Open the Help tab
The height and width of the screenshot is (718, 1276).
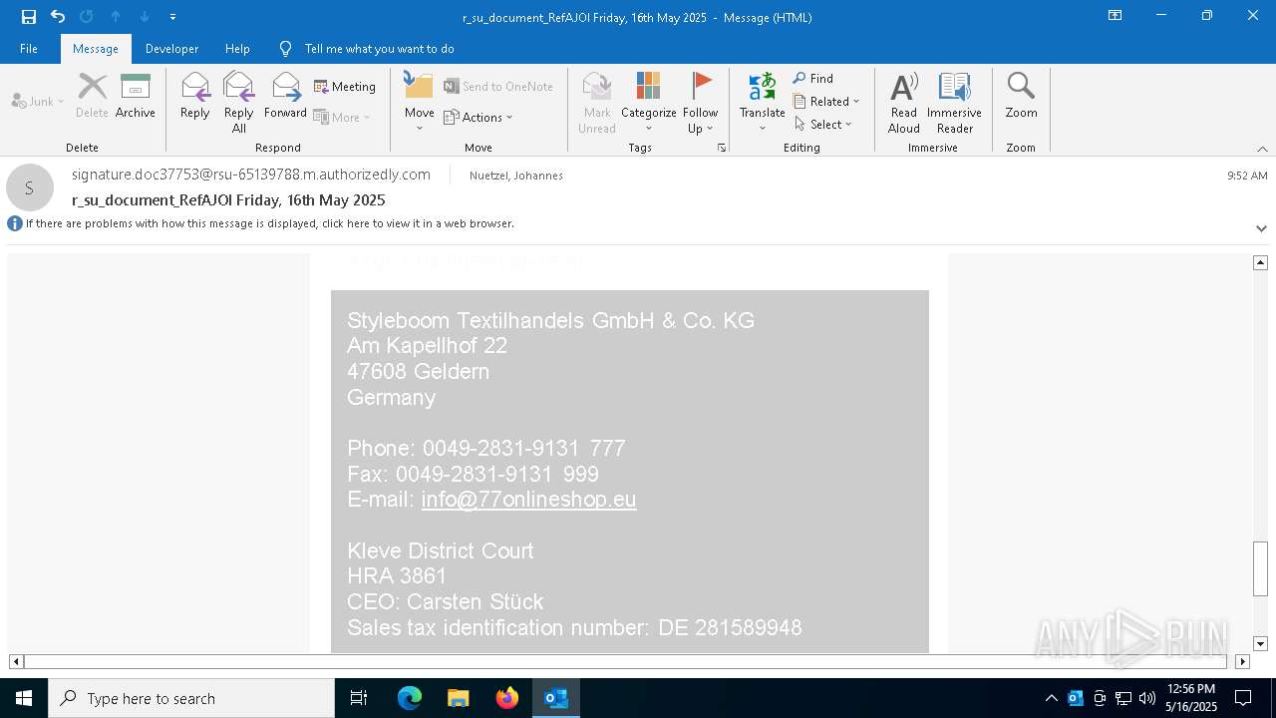(237, 49)
